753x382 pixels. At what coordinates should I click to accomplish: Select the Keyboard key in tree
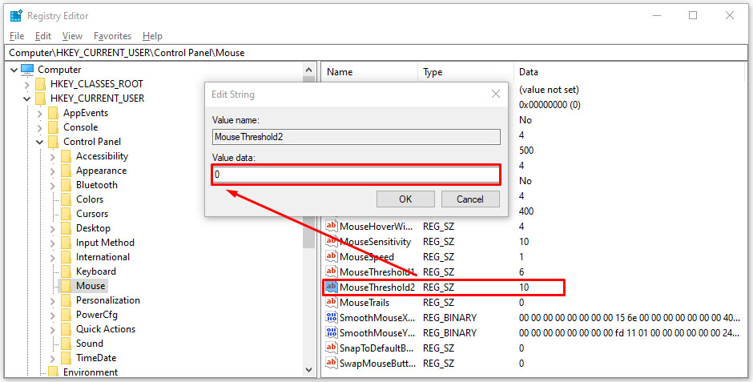point(95,271)
